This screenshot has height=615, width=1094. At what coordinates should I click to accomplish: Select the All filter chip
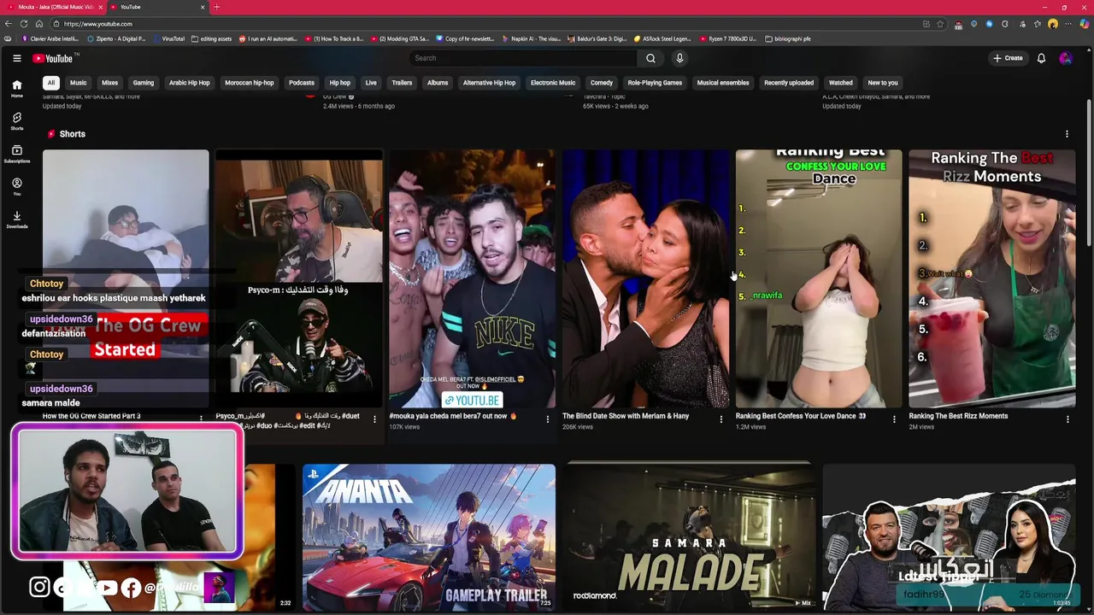[x=51, y=83]
